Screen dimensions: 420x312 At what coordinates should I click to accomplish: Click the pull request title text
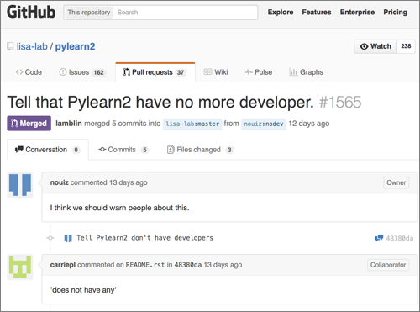tap(160, 102)
